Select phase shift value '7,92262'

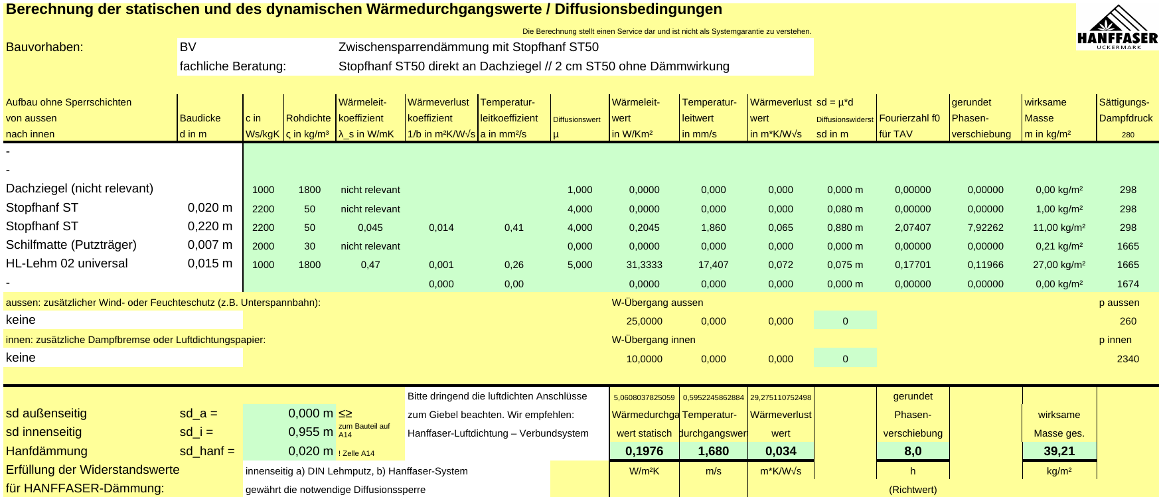click(x=985, y=228)
